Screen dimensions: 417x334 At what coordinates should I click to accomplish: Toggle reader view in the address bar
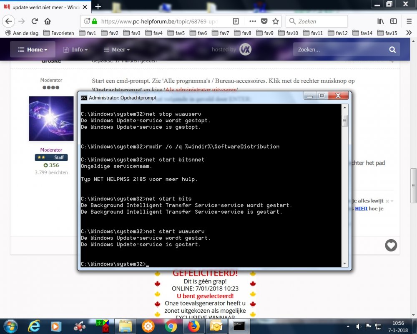tap(236, 21)
